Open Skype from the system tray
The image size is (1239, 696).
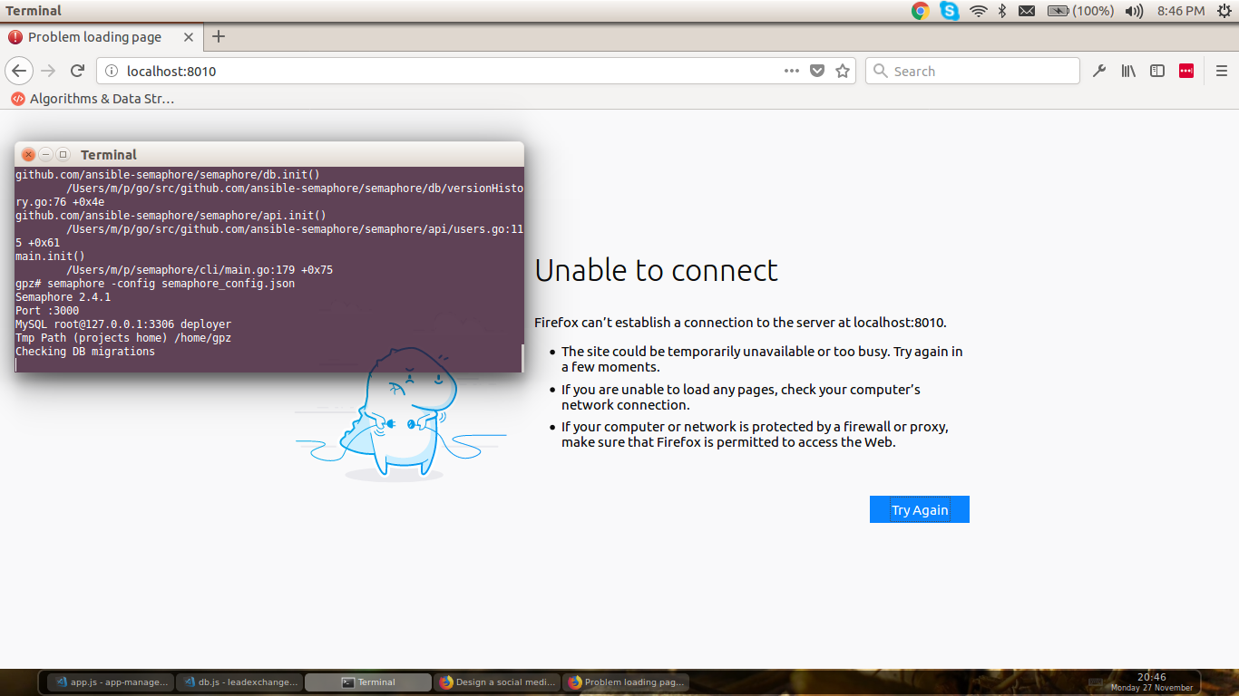pos(949,11)
